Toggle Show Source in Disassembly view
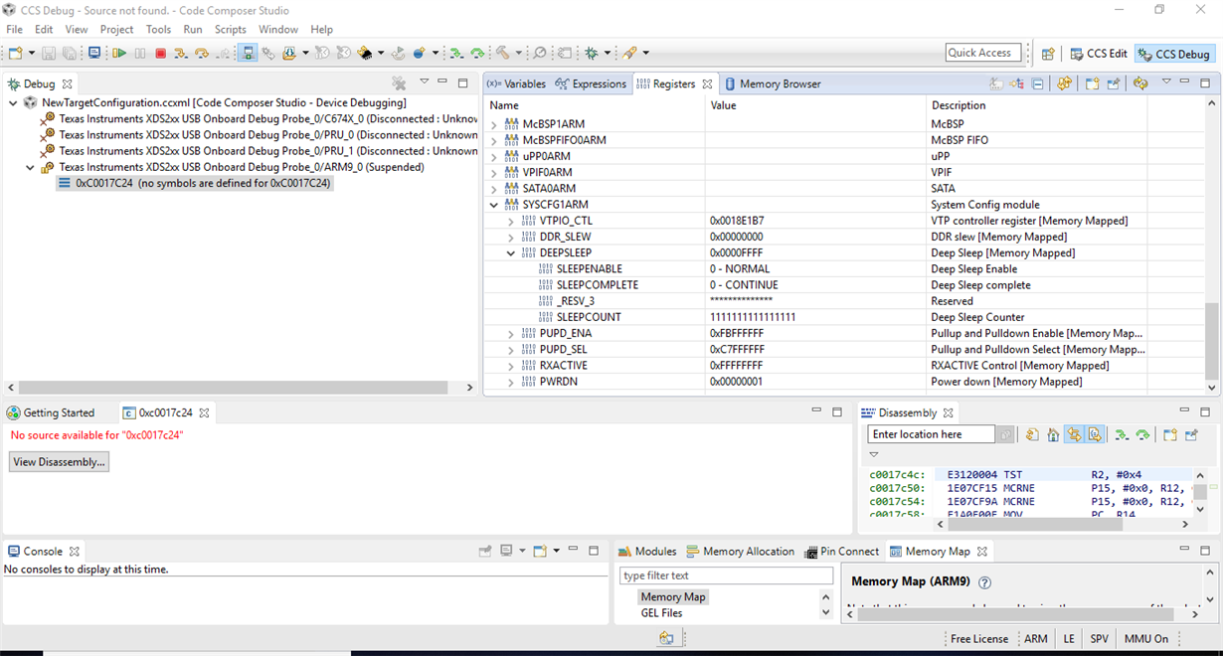 coord(1095,434)
